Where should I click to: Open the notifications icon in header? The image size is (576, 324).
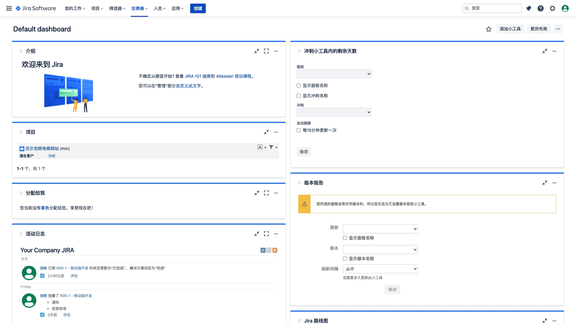coord(529,8)
